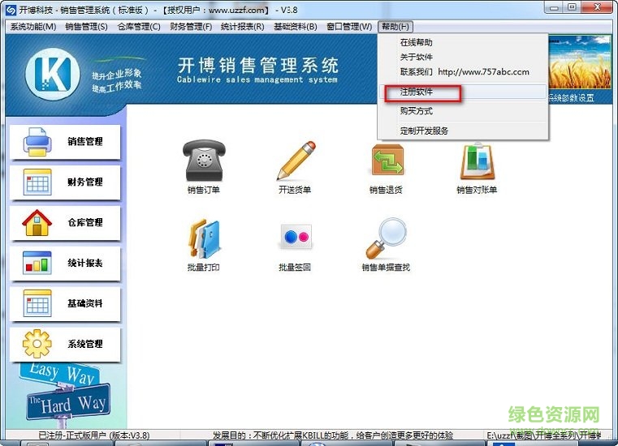618x446 pixels.
Task: Open the 销售订单 telephone icon
Action: tap(204, 161)
